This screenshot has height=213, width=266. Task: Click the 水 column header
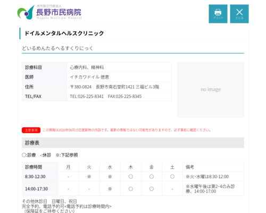tap(110, 167)
